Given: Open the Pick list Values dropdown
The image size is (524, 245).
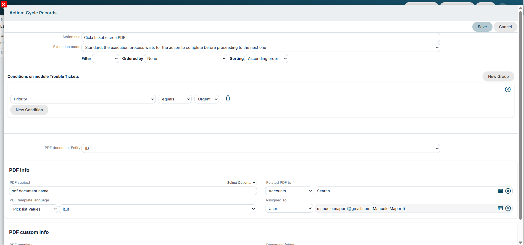Looking at the screenshot, I should coord(34,209).
